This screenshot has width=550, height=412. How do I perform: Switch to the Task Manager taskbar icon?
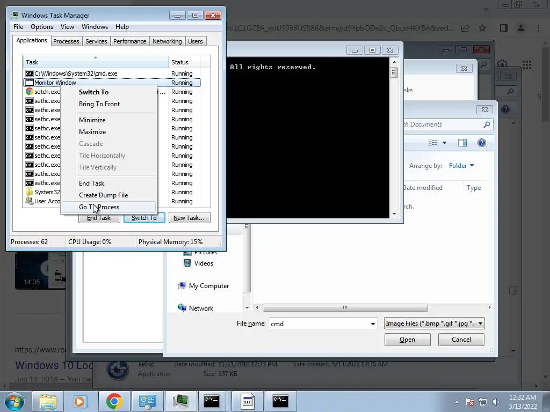pyautogui.click(x=180, y=401)
